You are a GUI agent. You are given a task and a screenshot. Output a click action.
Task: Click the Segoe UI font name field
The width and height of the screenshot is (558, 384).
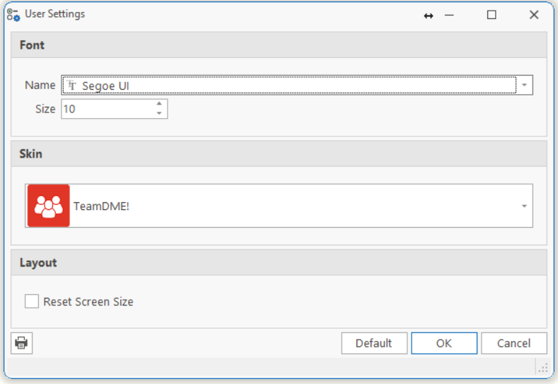pyautogui.click(x=283, y=86)
